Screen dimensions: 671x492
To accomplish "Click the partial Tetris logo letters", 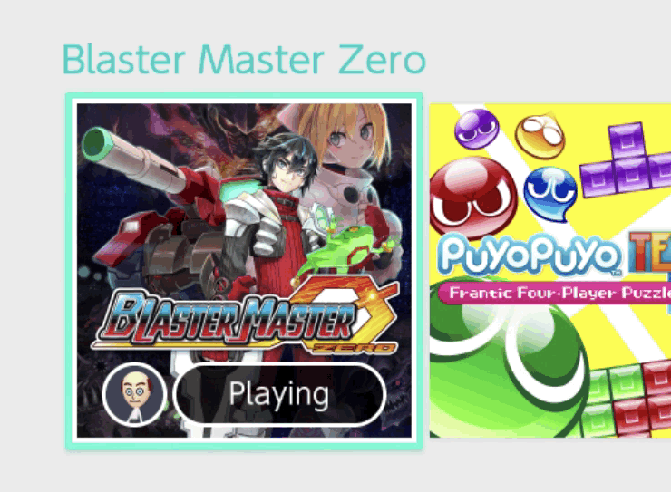I will point(649,253).
